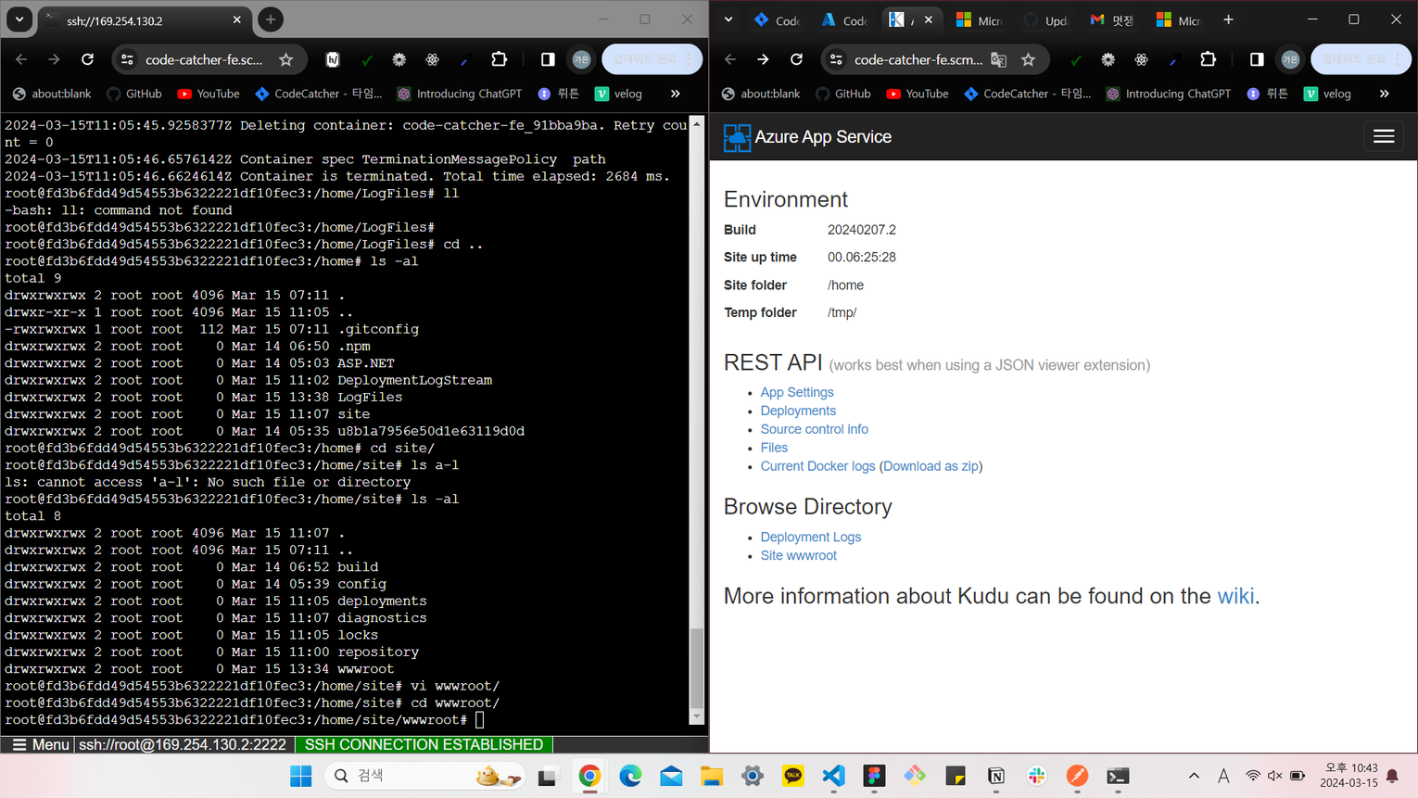Reload page in SSH browser window
1418x798 pixels.
click(87, 59)
